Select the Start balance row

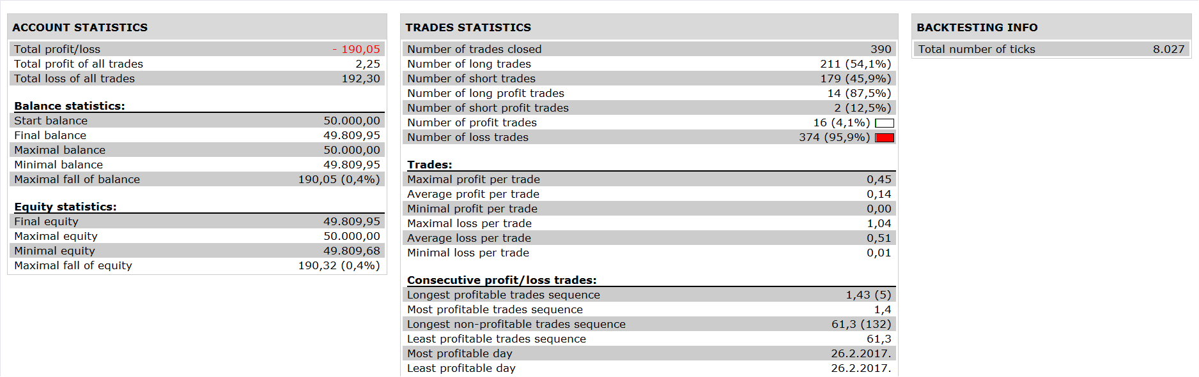click(197, 121)
